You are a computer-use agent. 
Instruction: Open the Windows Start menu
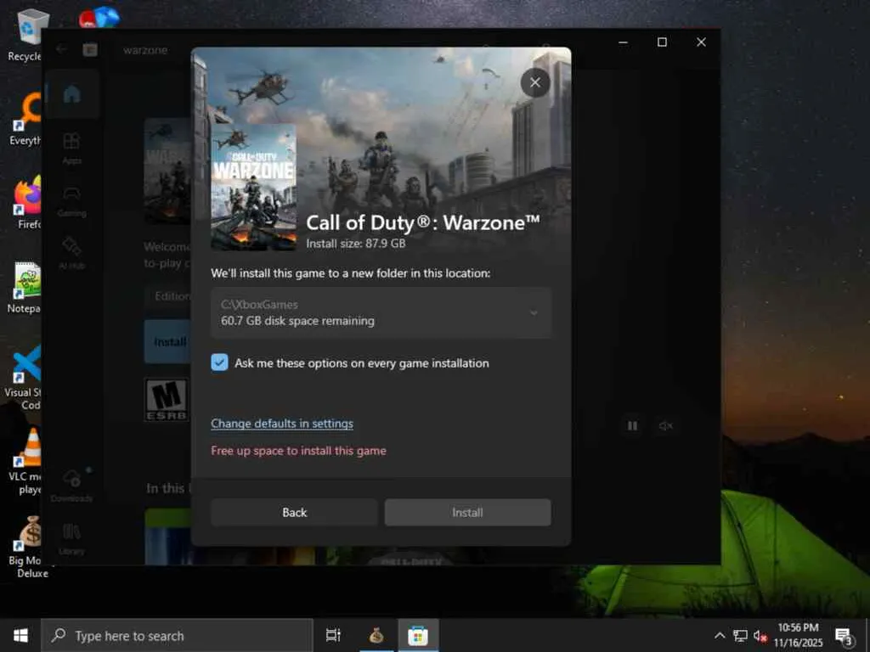coord(20,635)
